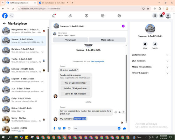Image resolution: width=175 pixels, height=140 pixels.
Task: Expand Chat members section
Action: click(150, 61)
